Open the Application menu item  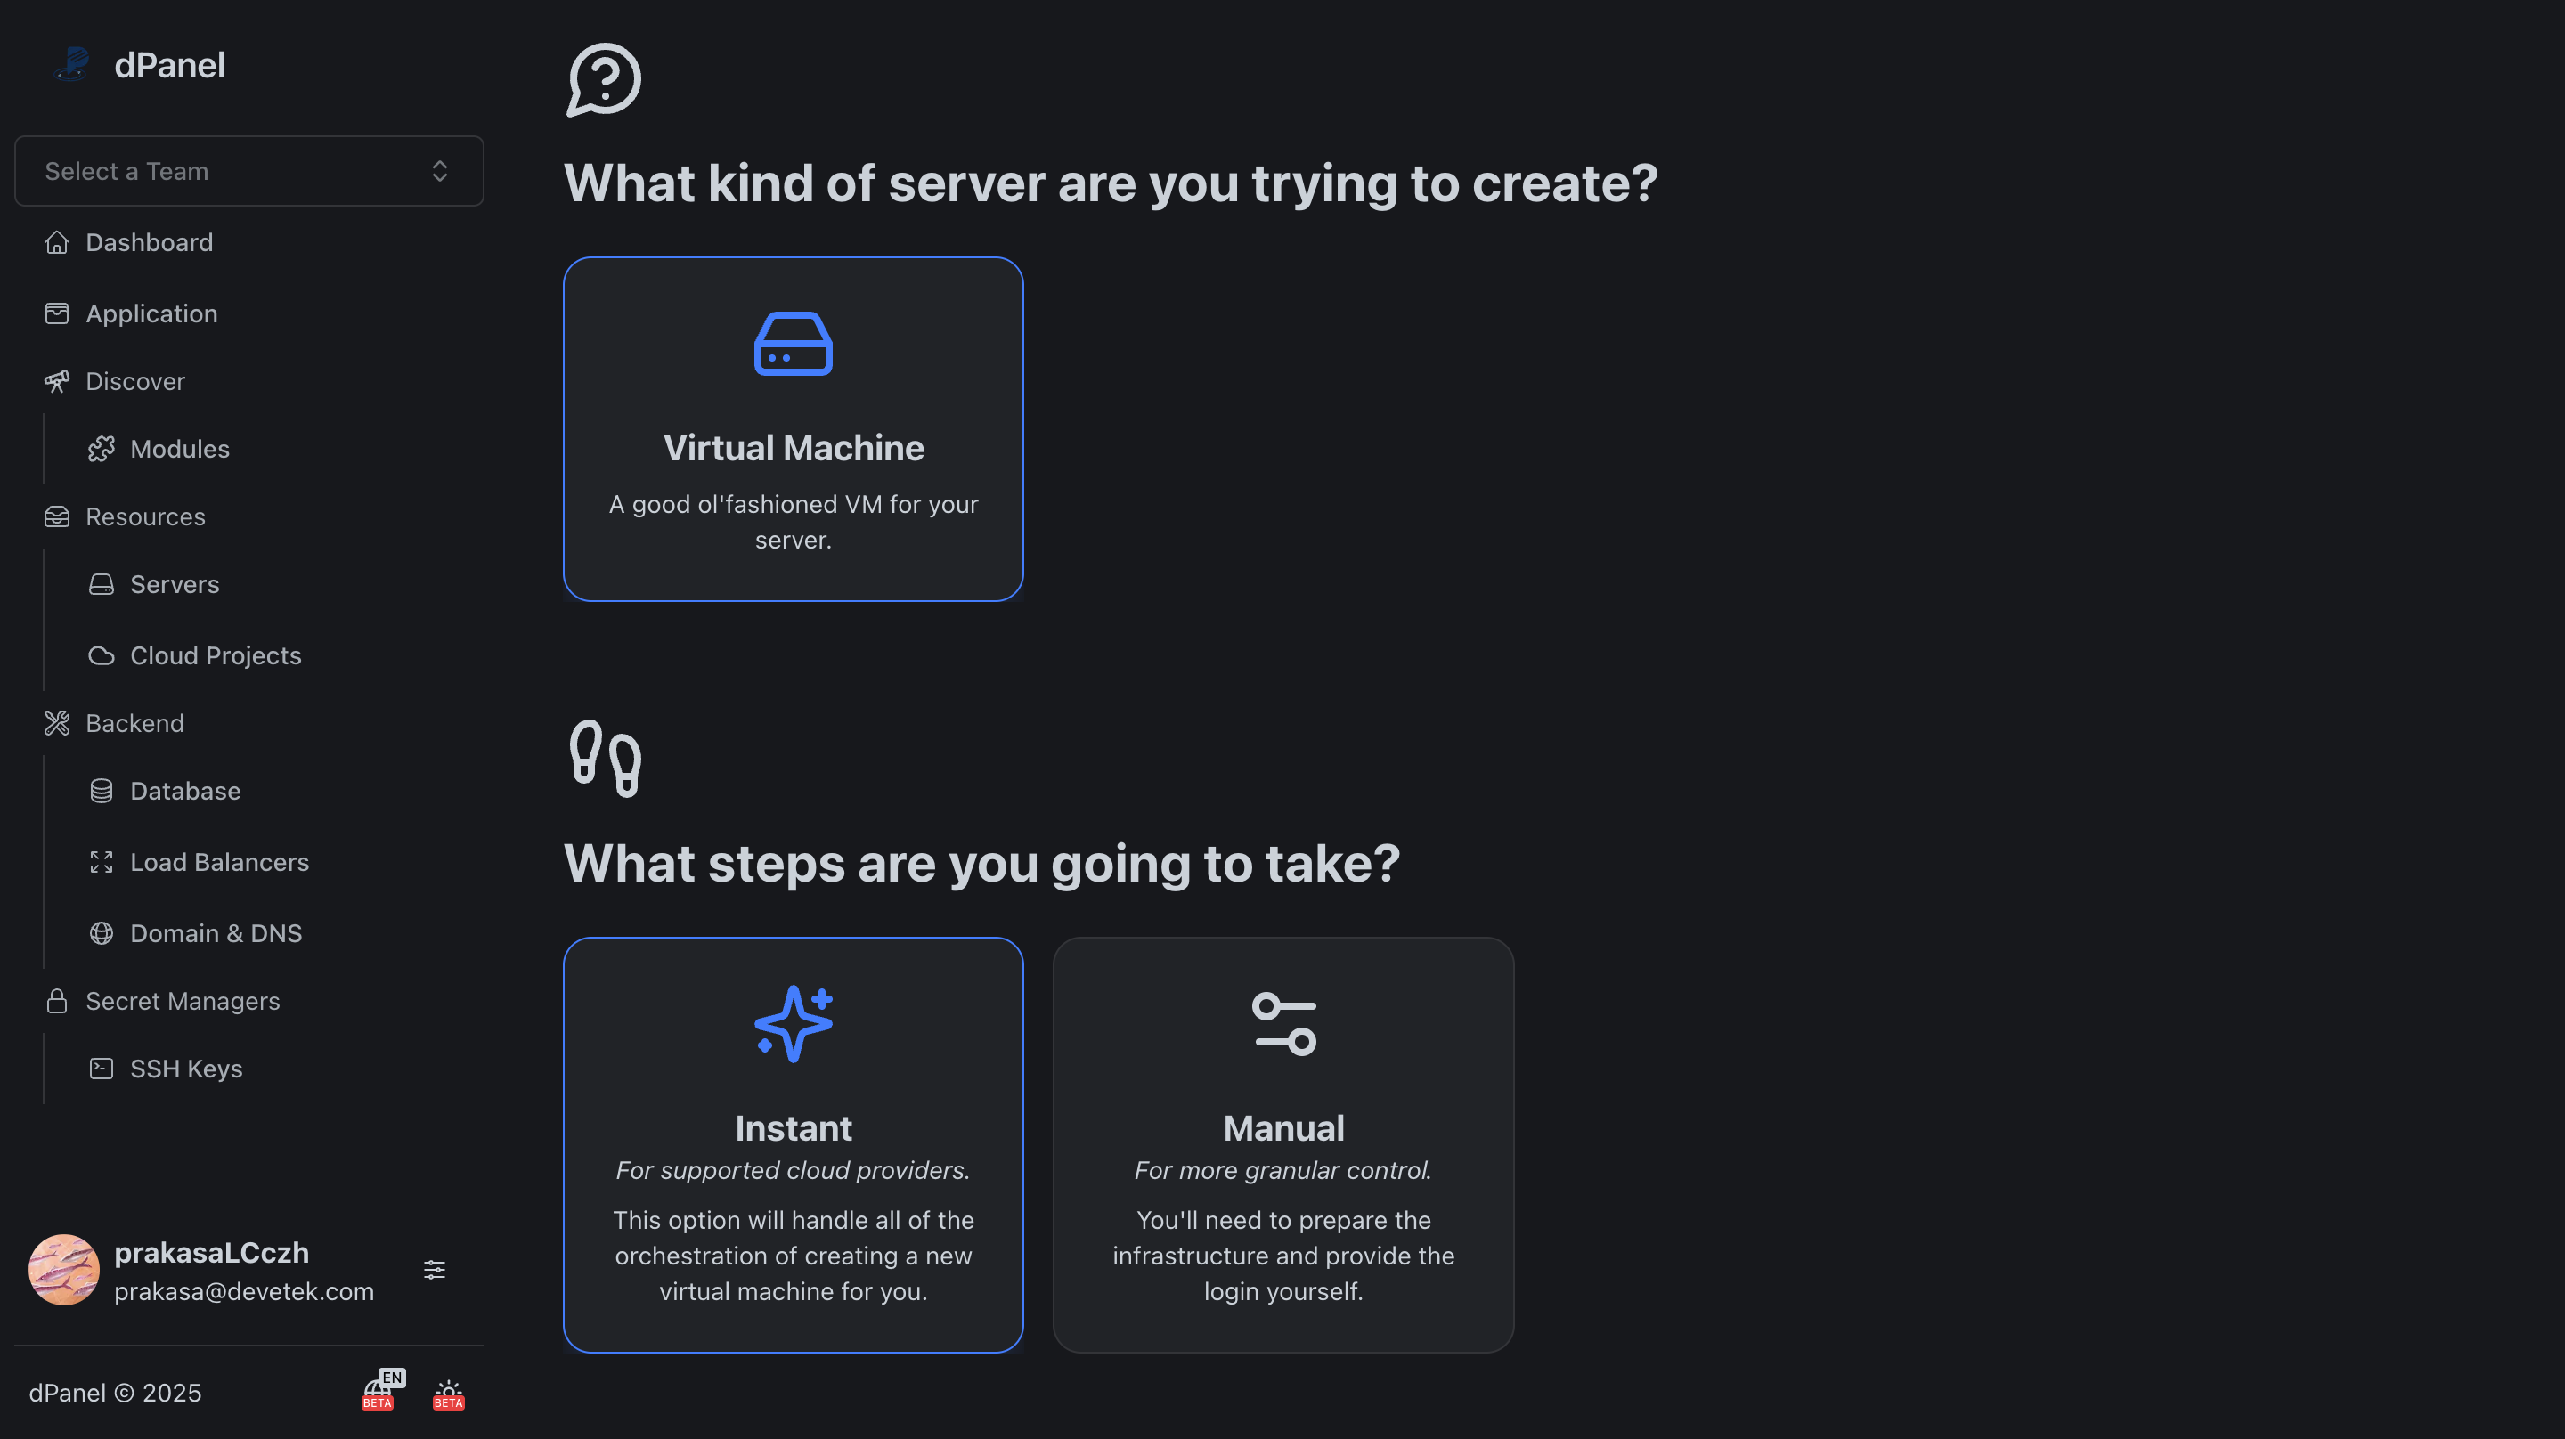point(151,313)
